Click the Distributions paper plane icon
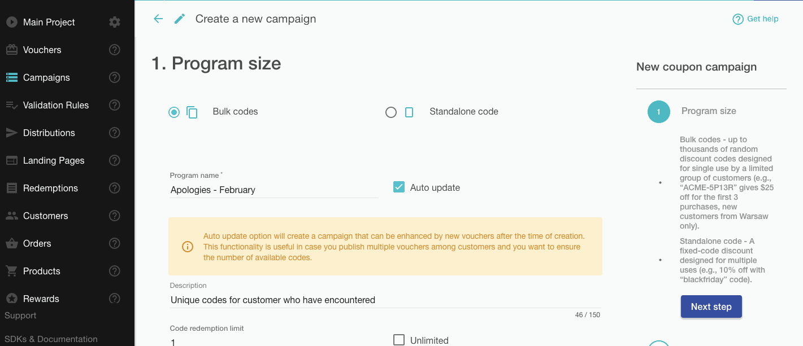This screenshot has width=803, height=346. 11,133
